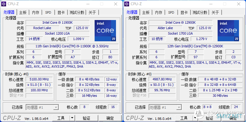This screenshot has width=246, height=122.
Task: Open 工具 dropdown arrow in left window
Action: (72, 118)
